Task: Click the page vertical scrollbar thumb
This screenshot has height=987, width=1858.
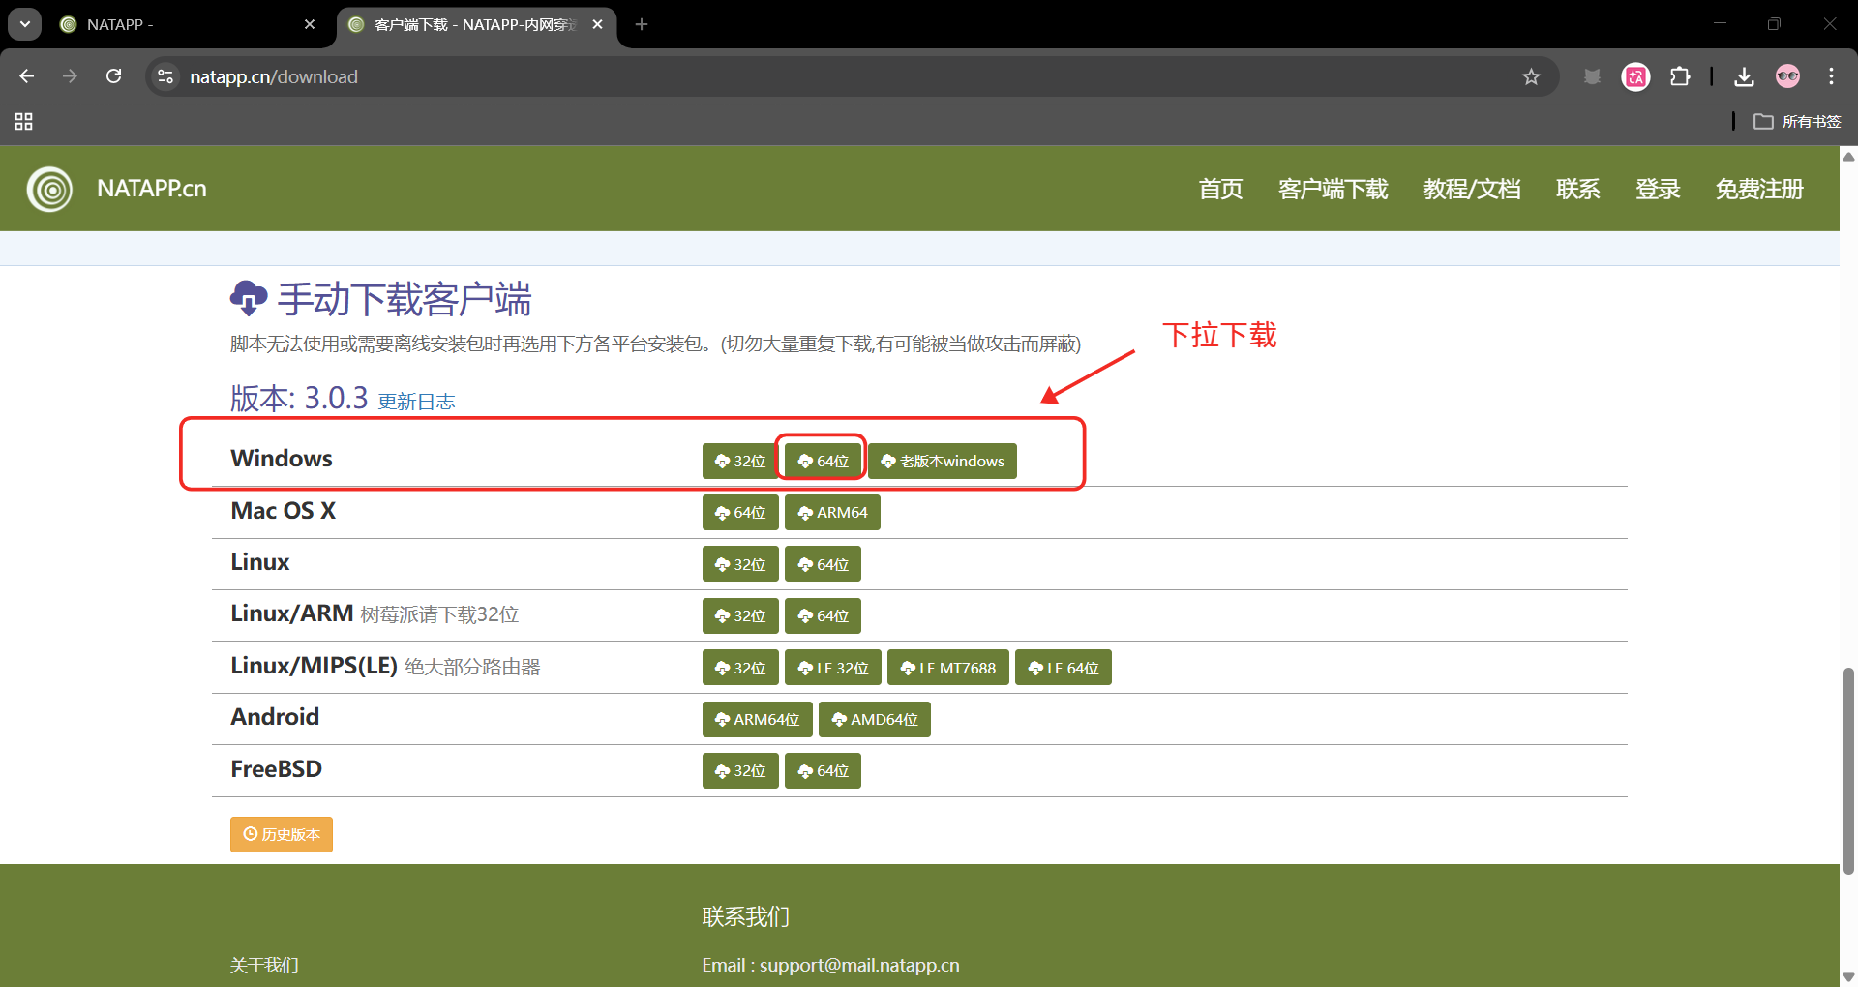Action: pos(1848,771)
